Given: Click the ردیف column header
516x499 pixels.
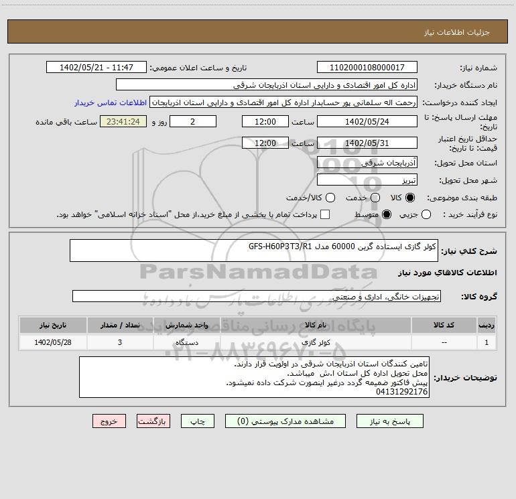Looking at the screenshot, I should [x=487, y=326].
